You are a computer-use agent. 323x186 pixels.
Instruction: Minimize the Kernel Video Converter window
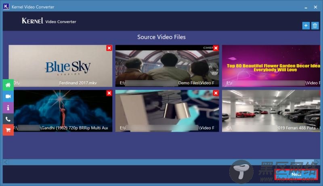click(306, 7)
